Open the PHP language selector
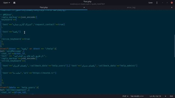175x98 pixels. coord(125,96)
